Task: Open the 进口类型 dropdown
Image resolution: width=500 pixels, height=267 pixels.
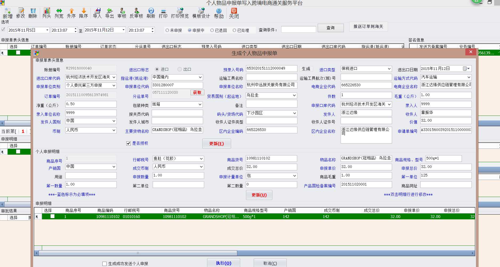Action: 389,69
